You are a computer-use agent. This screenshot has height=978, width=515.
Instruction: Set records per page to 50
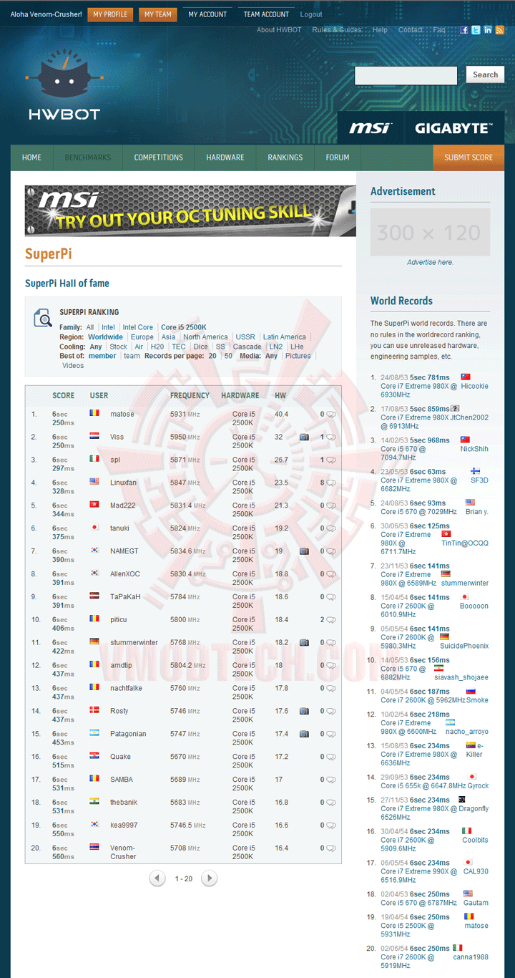(x=228, y=356)
